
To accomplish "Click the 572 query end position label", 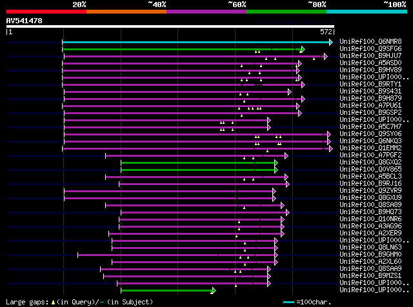I will (x=327, y=32).
